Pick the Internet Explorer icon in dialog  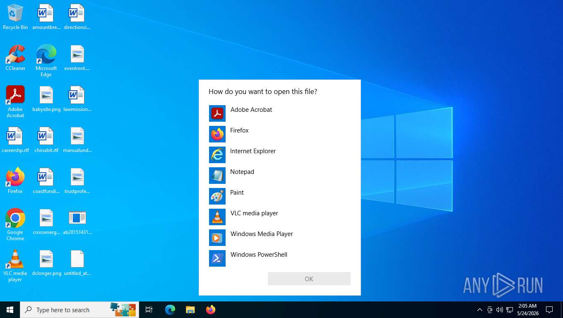point(217,154)
